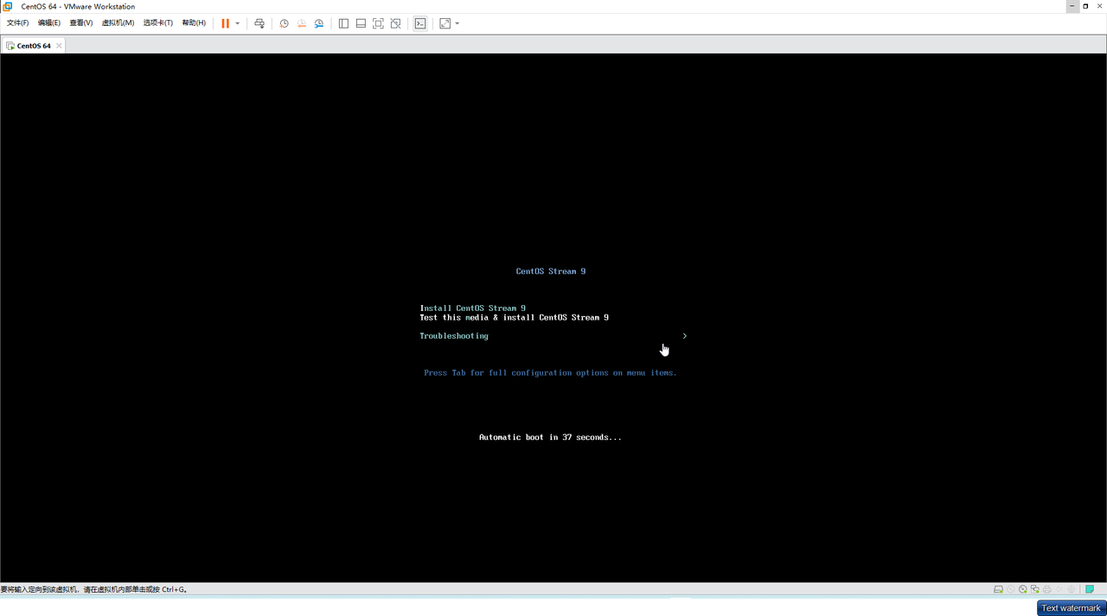Enter full screen mode icon

[378, 23]
